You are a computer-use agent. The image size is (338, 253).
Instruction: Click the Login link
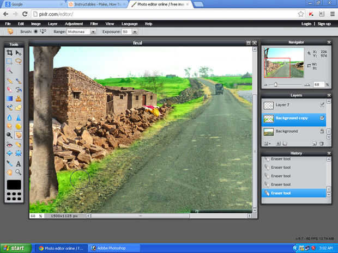coord(306,24)
